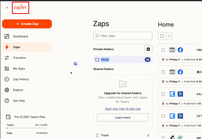Click the Zaps Unlimited value

click(x=42, y=133)
